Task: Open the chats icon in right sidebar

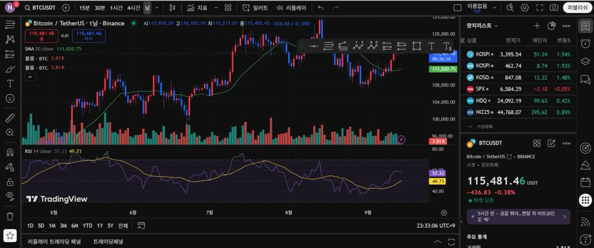Action: (x=585, y=79)
